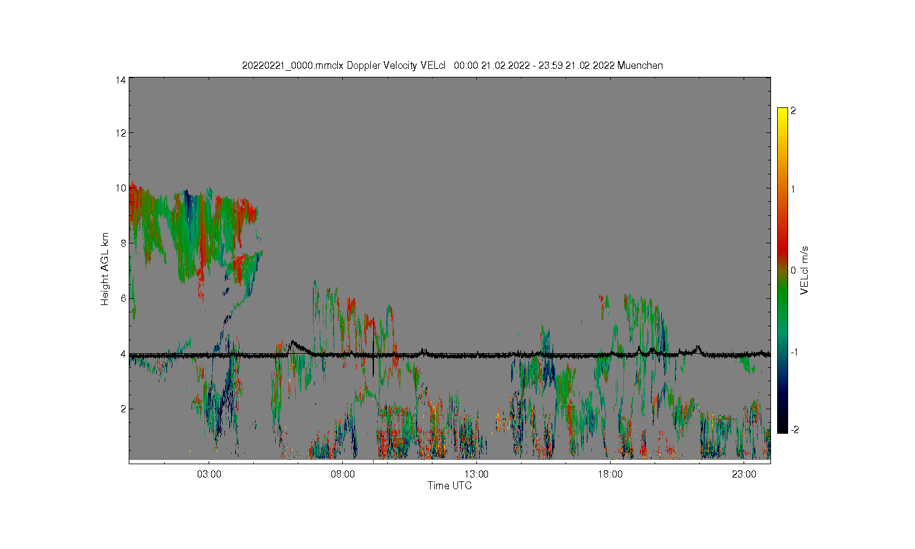
Task: Click the height tick label '2' on the left axis
Action: point(123,409)
